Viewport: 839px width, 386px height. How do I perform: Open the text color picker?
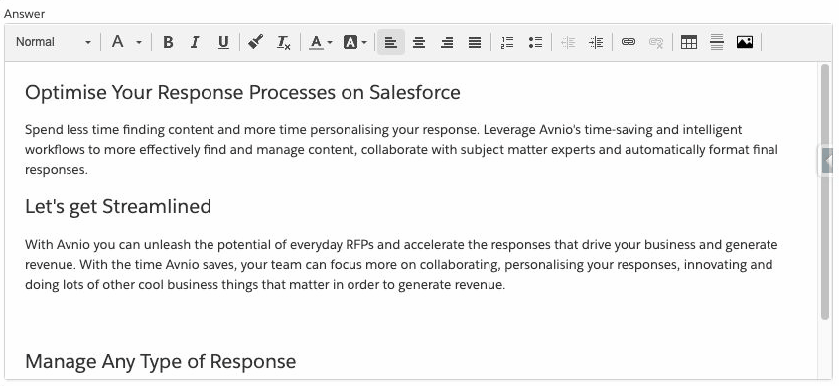point(320,42)
